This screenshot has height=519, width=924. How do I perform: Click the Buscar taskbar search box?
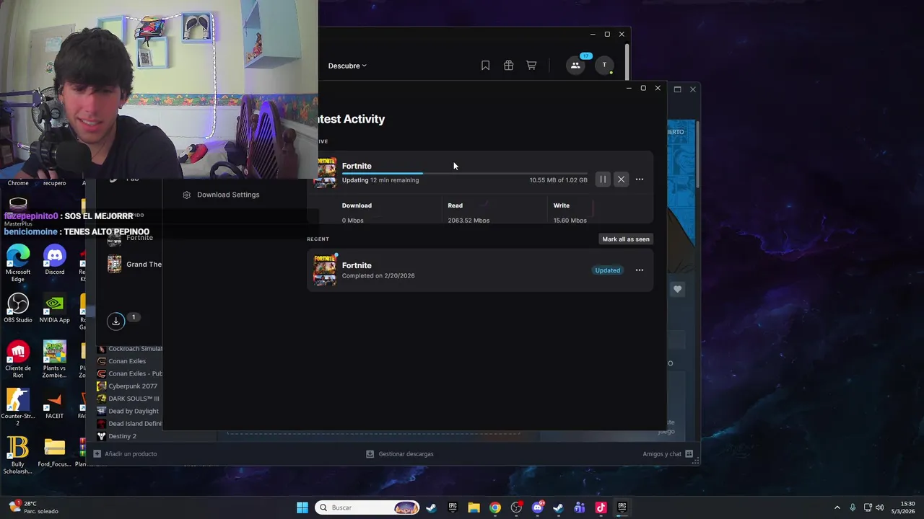368,507
